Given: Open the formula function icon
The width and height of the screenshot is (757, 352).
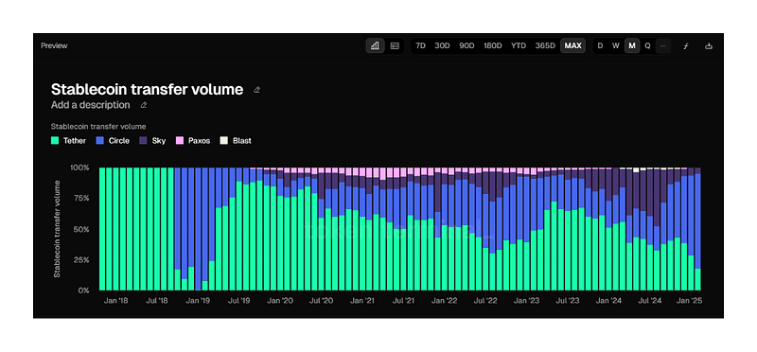Looking at the screenshot, I should pos(685,45).
